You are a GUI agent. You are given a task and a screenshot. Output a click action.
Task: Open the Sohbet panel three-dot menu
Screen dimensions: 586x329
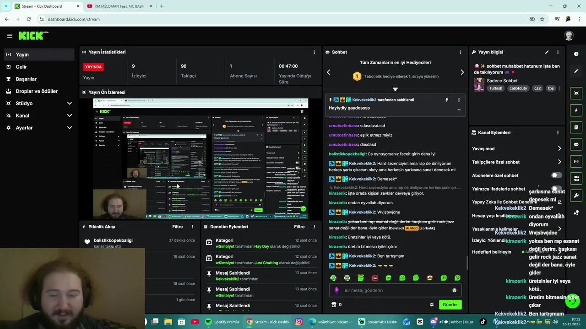click(461, 52)
